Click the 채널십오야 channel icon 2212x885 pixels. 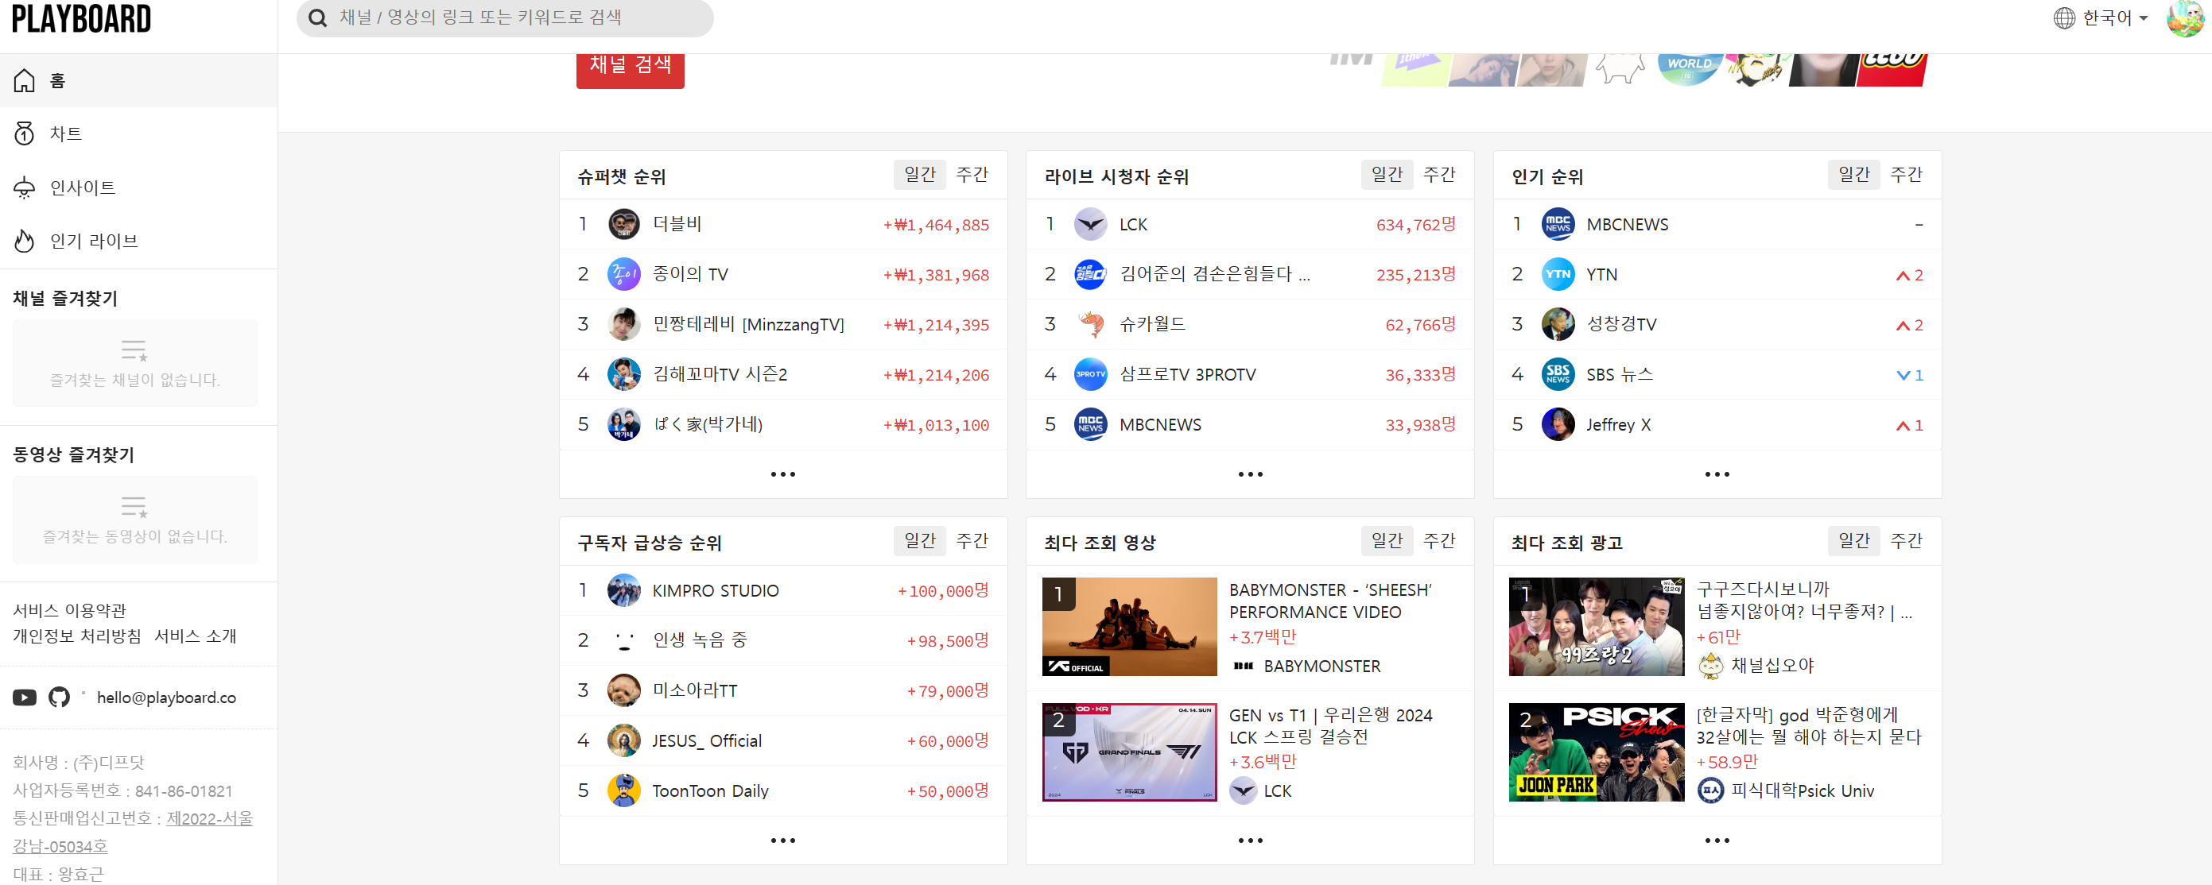point(1710,666)
